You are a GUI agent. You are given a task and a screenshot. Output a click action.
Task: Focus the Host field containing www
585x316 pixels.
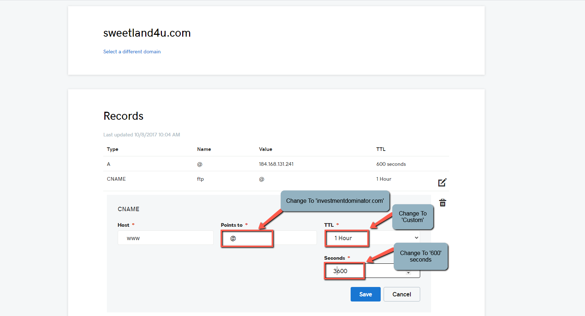tap(166, 238)
